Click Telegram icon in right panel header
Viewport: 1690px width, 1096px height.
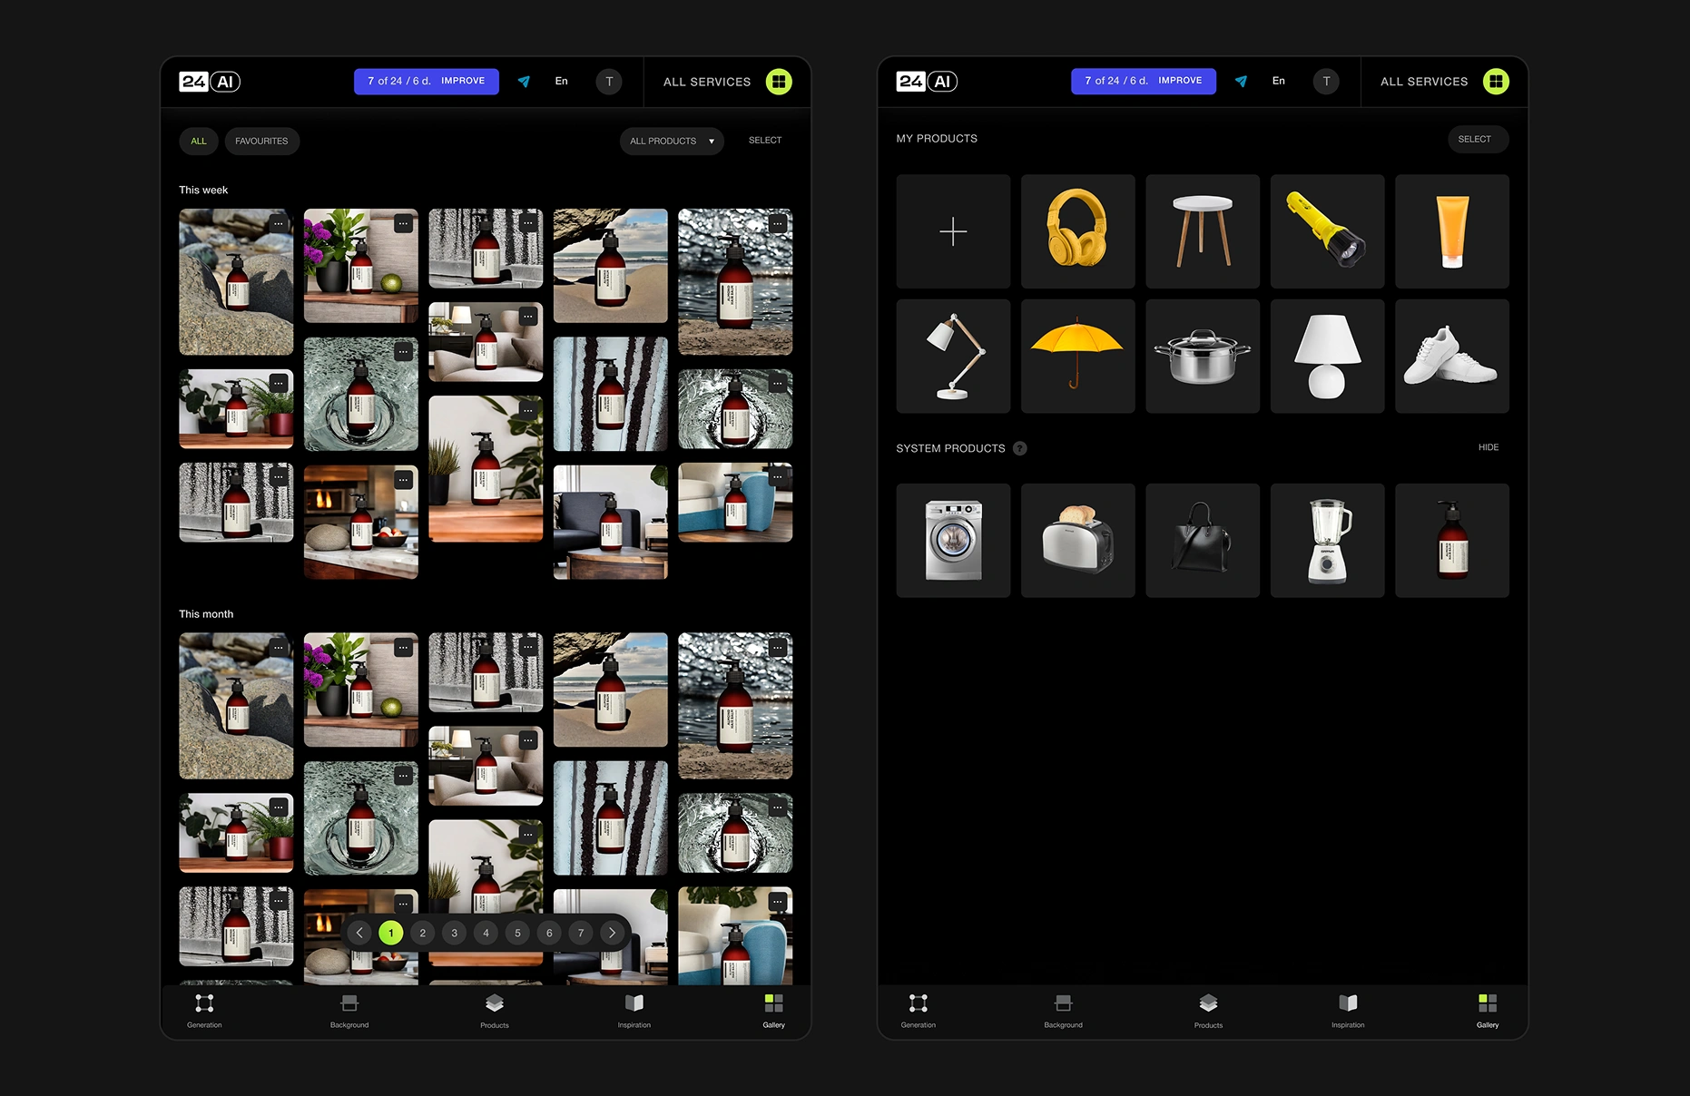[1241, 82]
